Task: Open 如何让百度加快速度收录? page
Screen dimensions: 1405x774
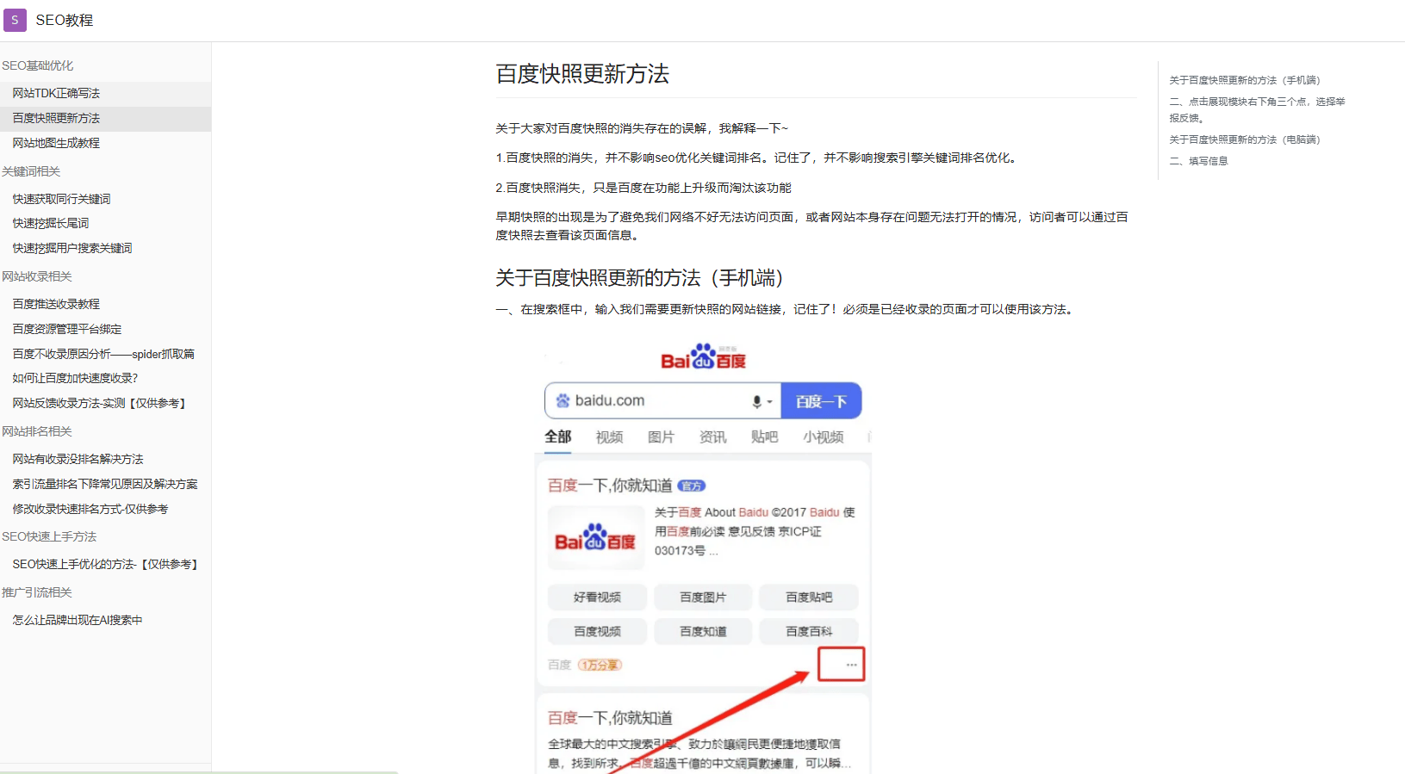Action: (x=75, y=378)
